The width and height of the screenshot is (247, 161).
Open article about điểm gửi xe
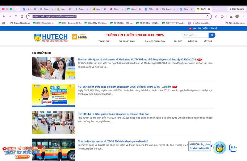[113, 114]
